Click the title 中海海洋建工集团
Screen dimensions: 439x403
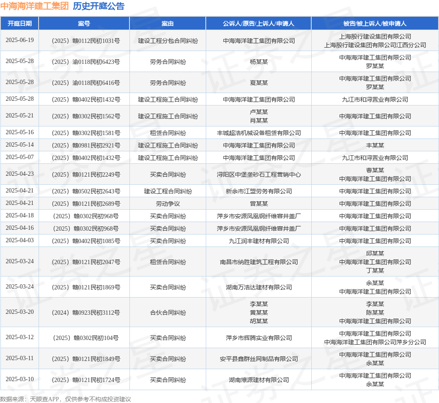click(x=34, y=6)
